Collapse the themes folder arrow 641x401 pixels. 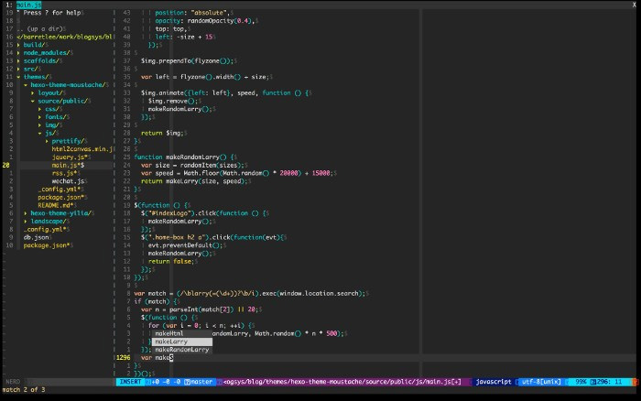[x=18, y=77]
